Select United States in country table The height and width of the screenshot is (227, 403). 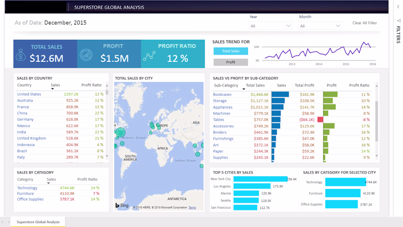[x=61, y=94]
